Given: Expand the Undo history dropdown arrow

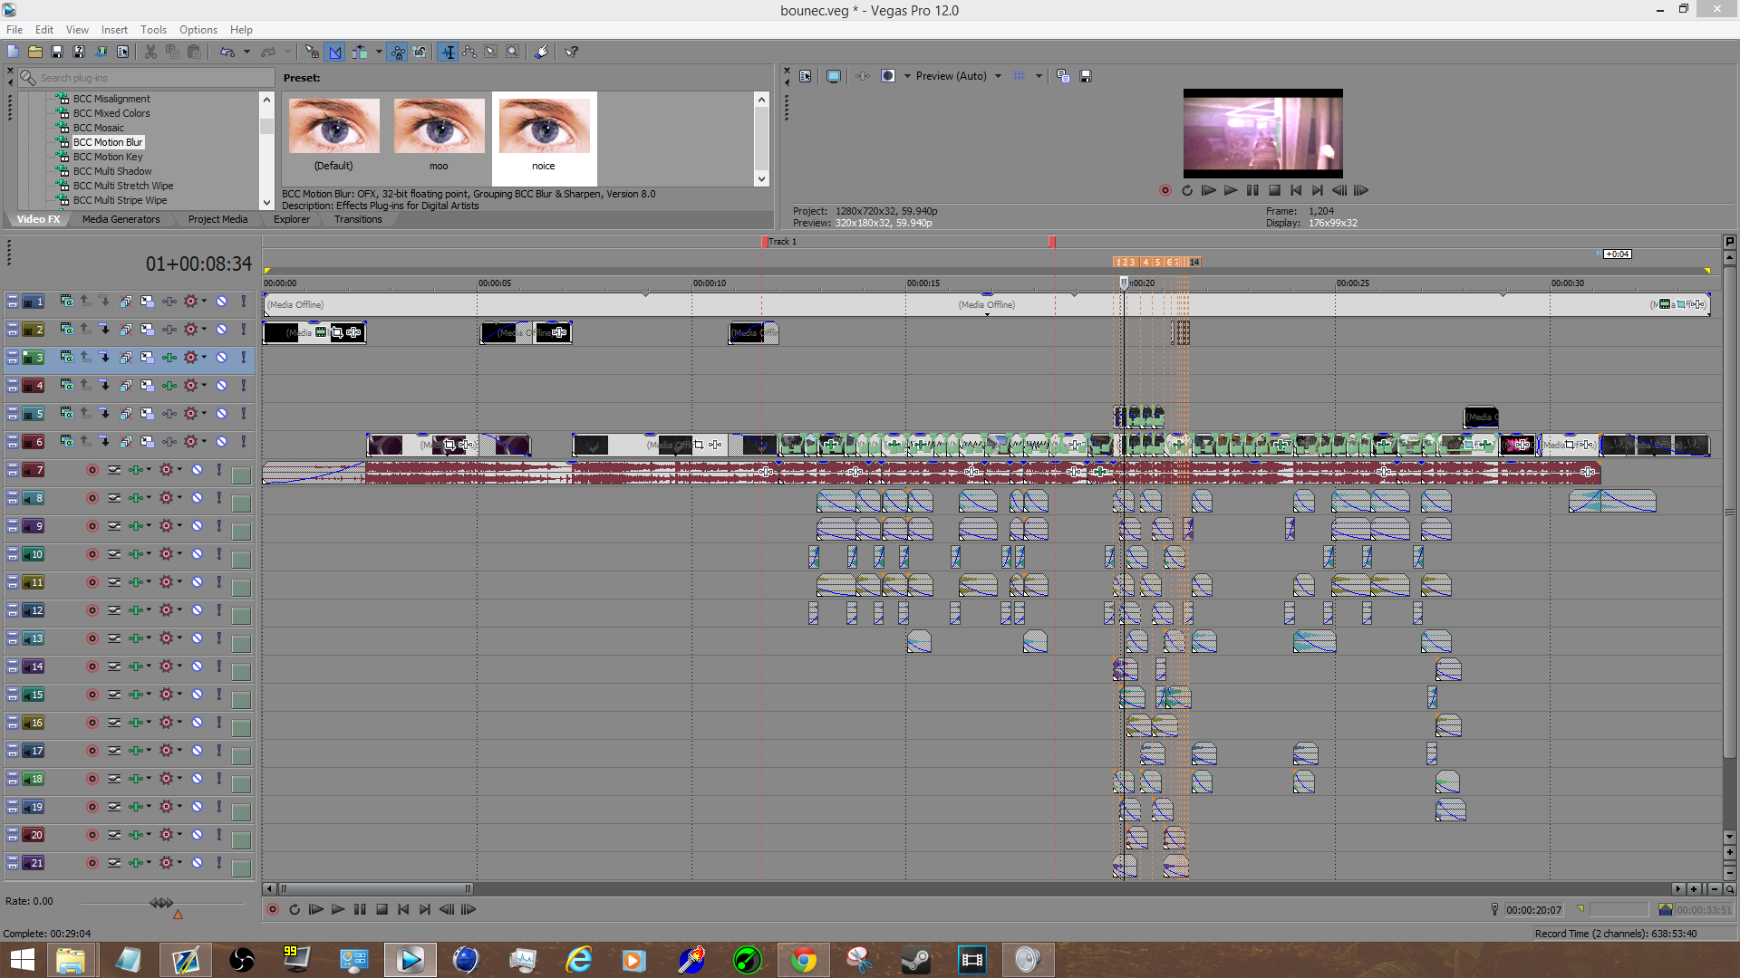Looking at the screenshot, I should [x=246, y=53].
